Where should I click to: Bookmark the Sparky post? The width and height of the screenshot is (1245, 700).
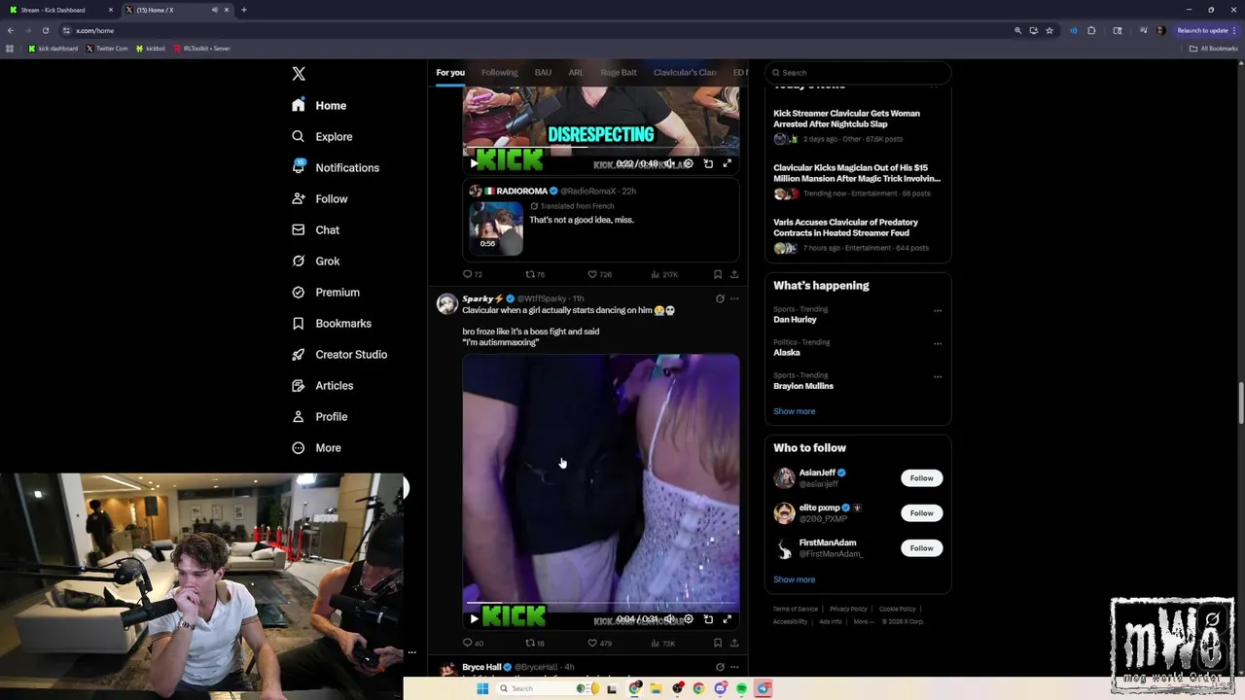[718, 643]
